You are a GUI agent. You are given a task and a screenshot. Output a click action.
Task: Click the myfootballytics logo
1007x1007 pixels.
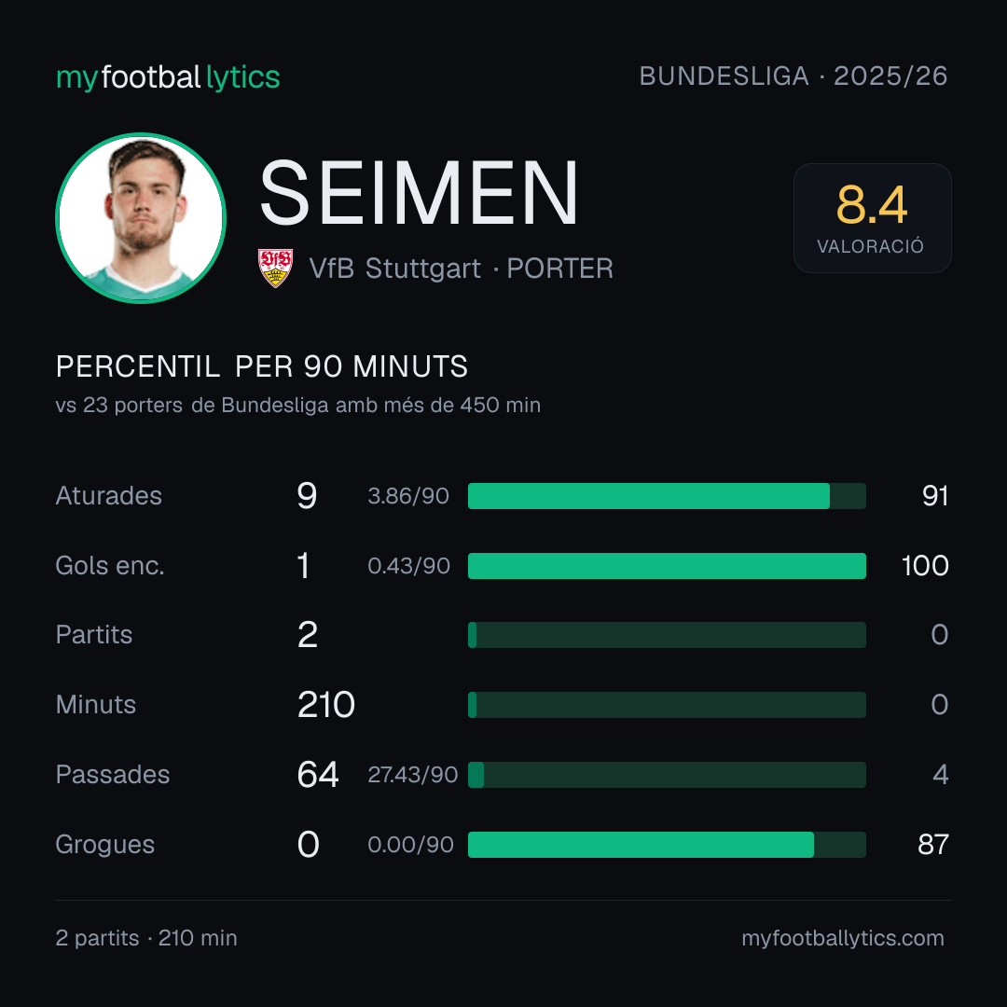[168, 77]
